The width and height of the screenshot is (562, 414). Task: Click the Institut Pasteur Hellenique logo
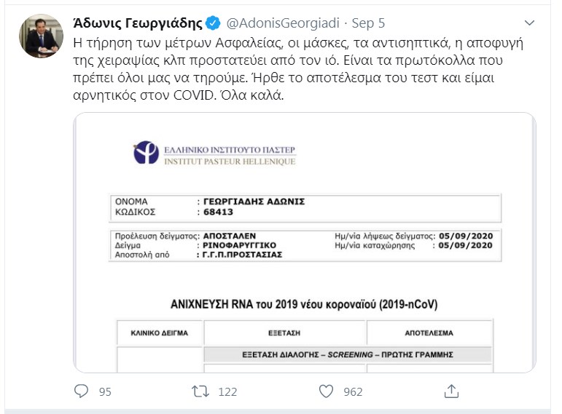coord(215,153)
